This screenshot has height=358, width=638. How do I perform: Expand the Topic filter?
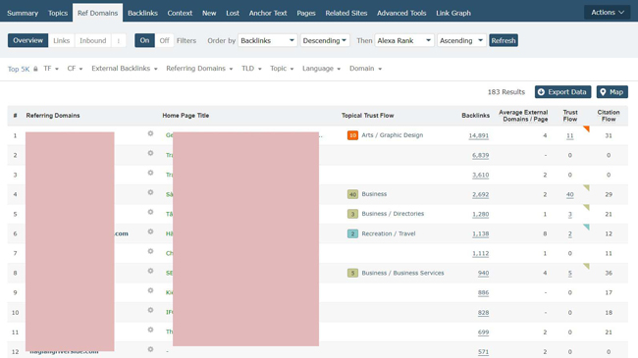tap(282, 69)
